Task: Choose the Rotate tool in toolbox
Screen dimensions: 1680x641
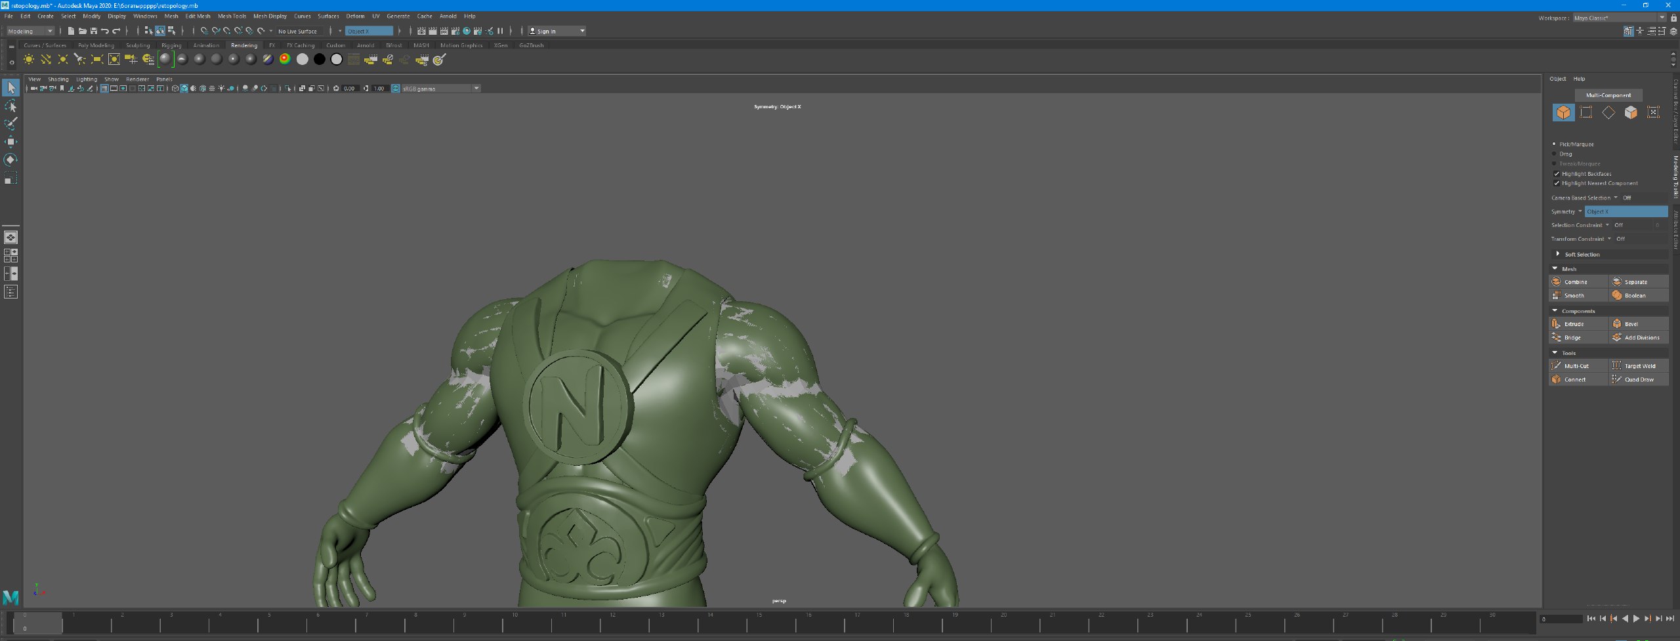Action: point(10,159)
